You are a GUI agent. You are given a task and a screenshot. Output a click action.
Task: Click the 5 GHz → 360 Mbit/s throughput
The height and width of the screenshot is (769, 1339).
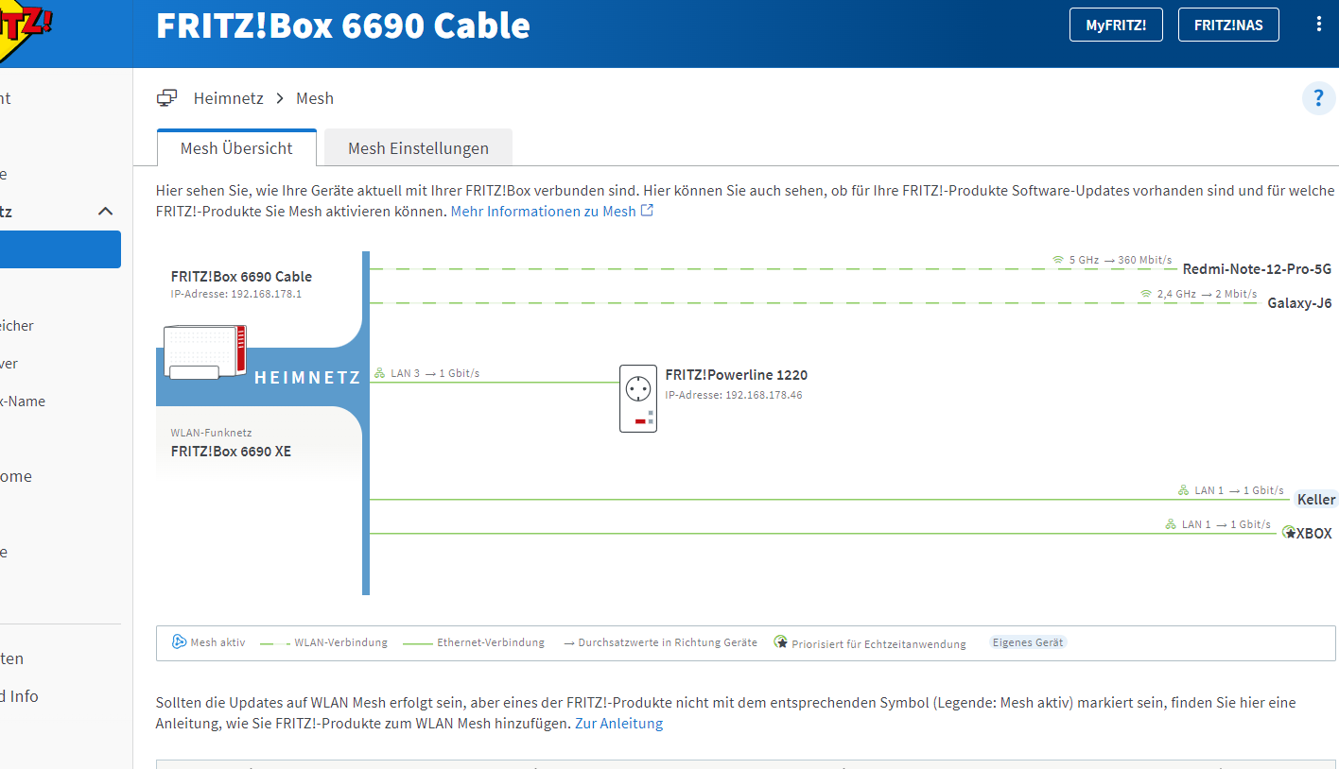point(1122,259)
